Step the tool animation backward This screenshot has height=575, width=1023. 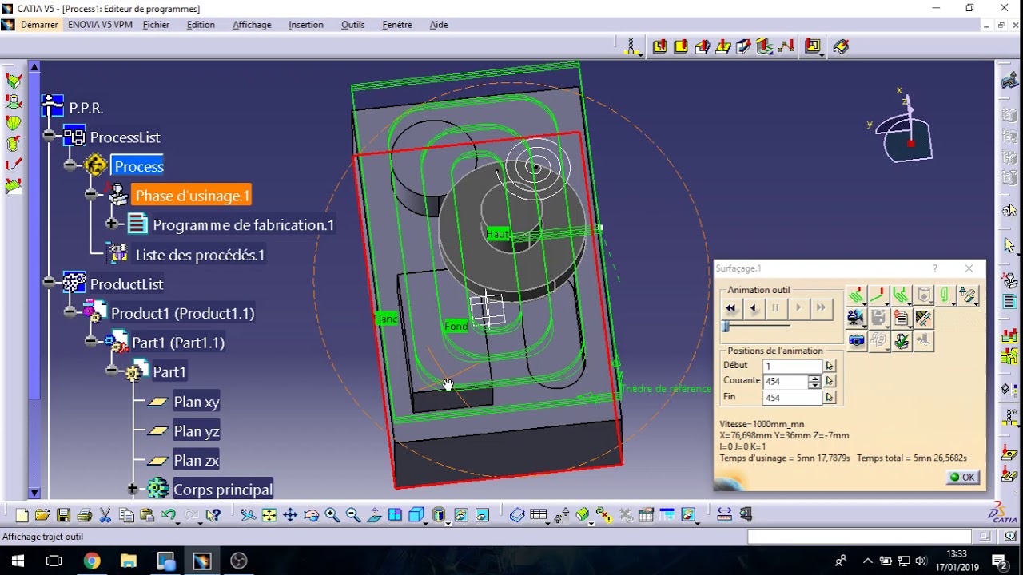[753, 308]
